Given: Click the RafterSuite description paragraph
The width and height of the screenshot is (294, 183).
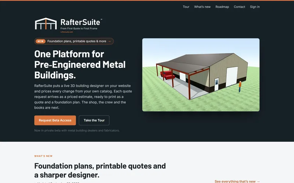Looking at the screenshot, I should coord(83,97).
